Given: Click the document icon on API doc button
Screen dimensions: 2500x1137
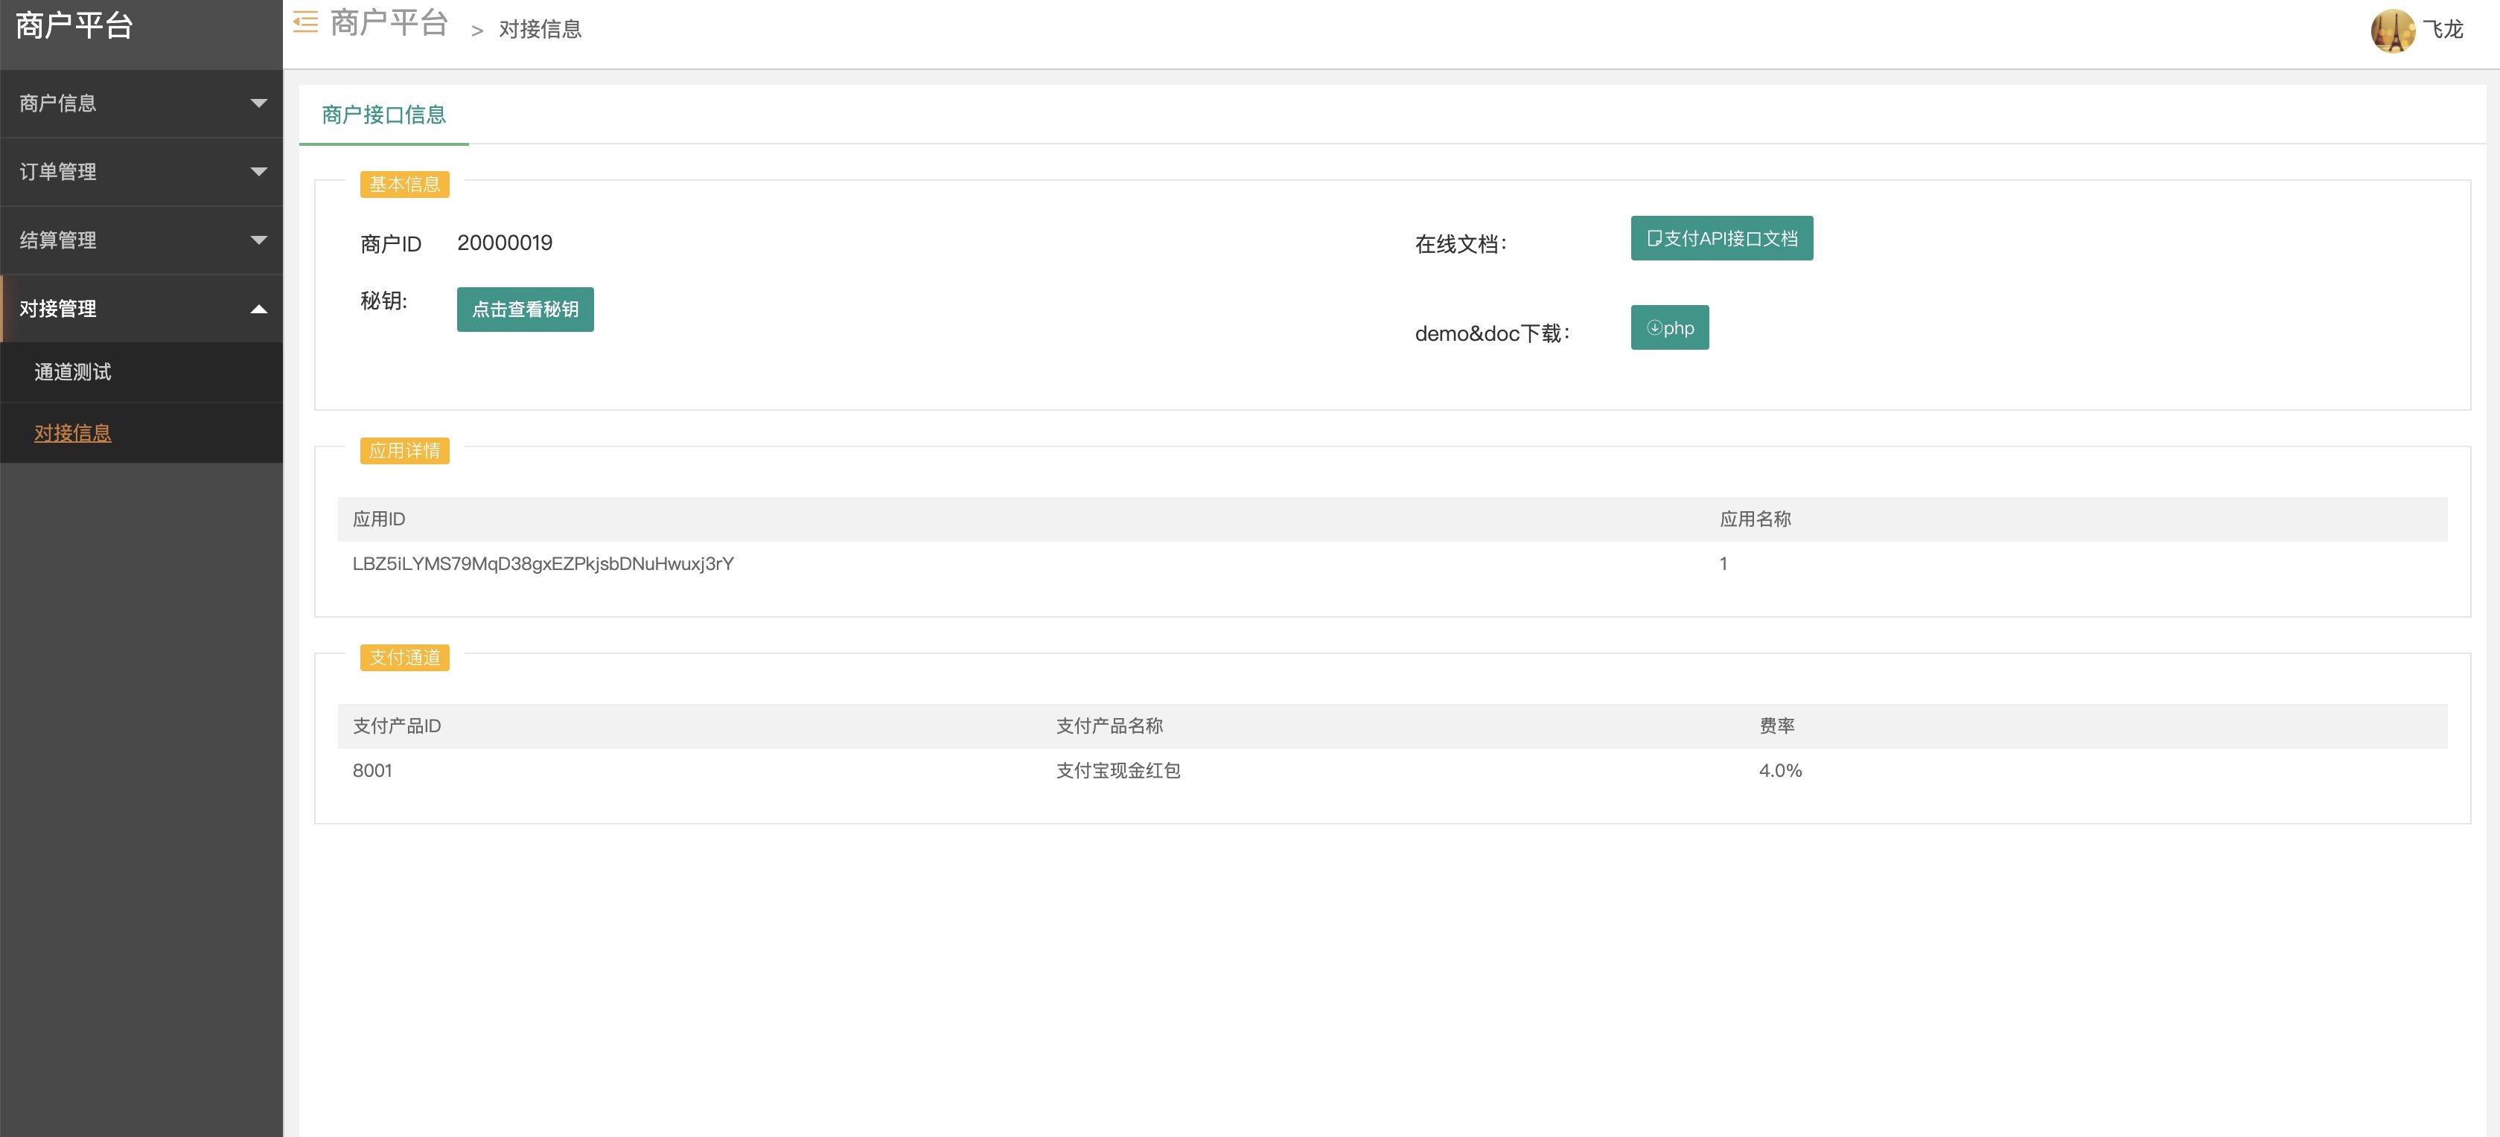Looking at the screenshot, I should 1654,239.
